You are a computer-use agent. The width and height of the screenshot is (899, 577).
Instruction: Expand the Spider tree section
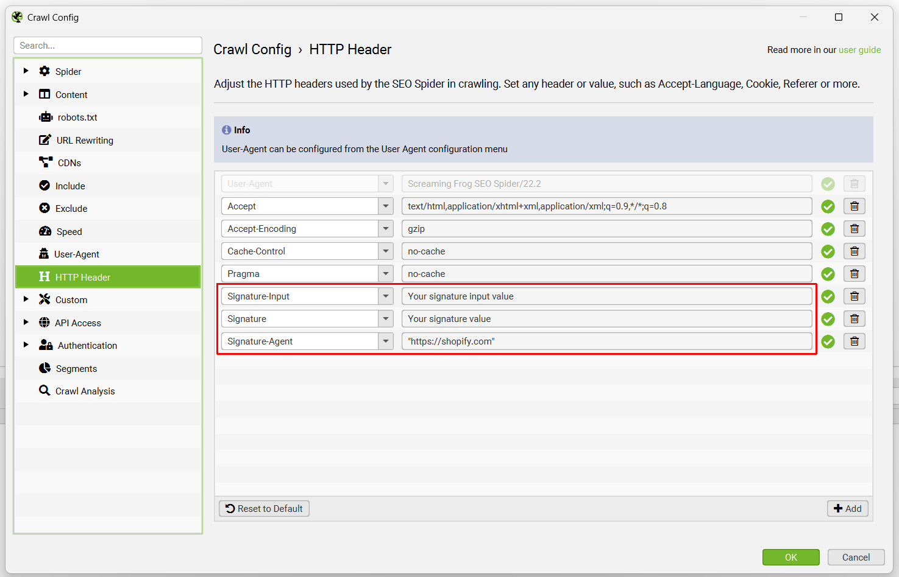point(26,71)
